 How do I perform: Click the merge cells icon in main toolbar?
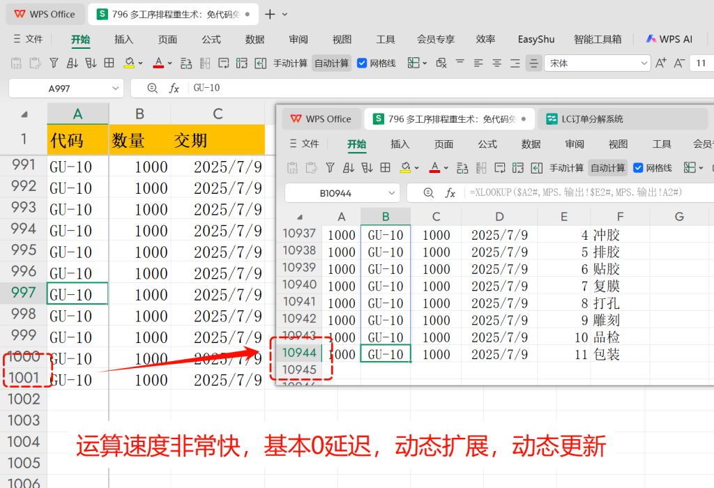pos(242,63)
